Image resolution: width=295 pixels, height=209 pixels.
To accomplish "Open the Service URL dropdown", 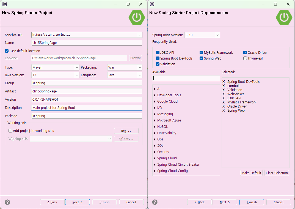I will point(140,35).
